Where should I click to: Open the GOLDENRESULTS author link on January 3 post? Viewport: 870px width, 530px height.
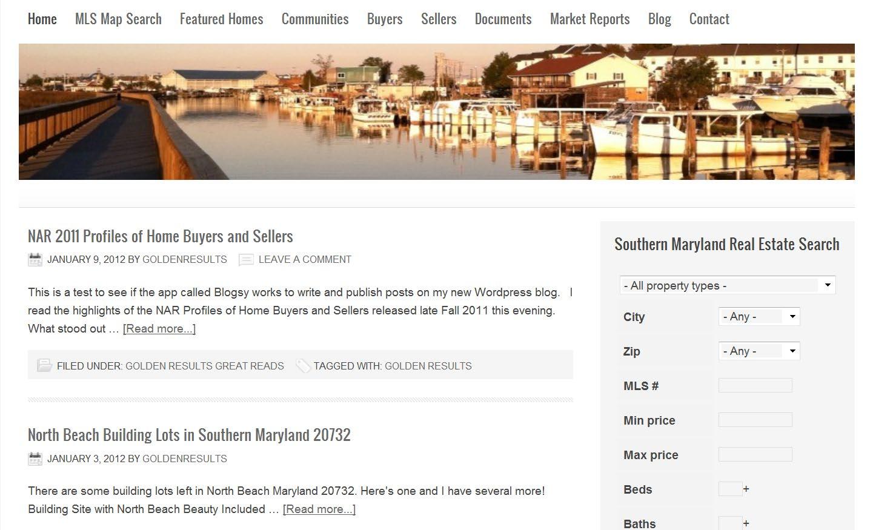185,459
